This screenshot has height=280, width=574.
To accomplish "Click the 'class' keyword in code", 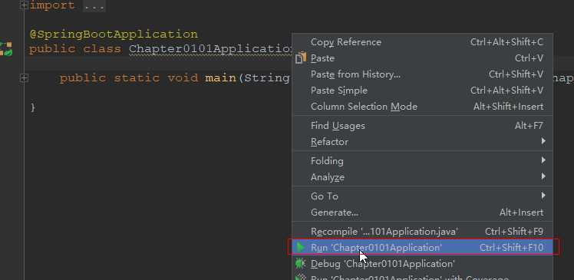I will 102,48.
